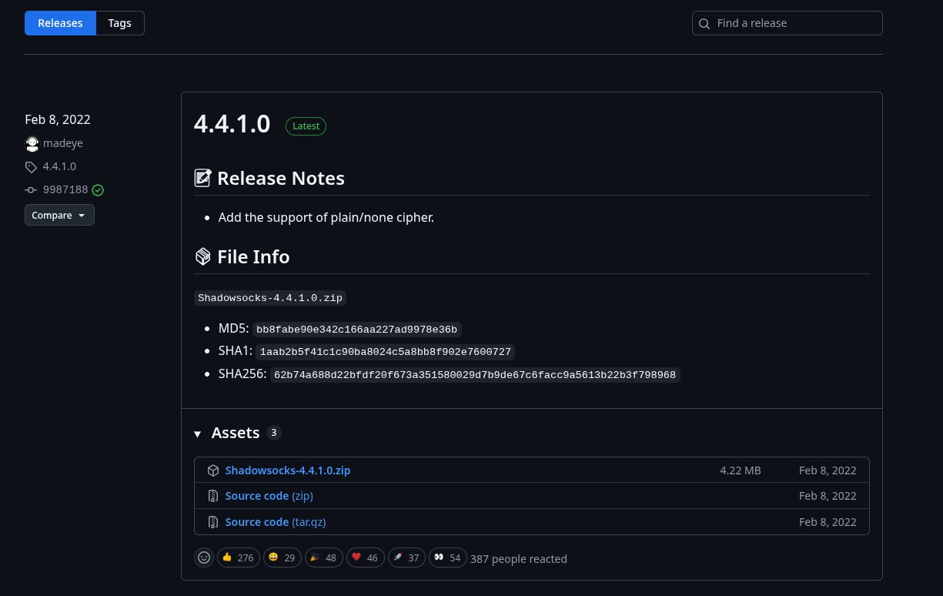This screenshot has width=943, height=596.
Task: Click the green verified check icon
Action: pyautogui.click(x=98, y=189)
